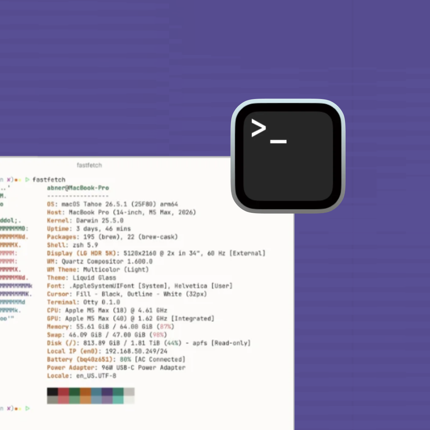Select the Cursor Fill - Black line
The width and height of the screenshot is (430, 430).
click(127, 294)
